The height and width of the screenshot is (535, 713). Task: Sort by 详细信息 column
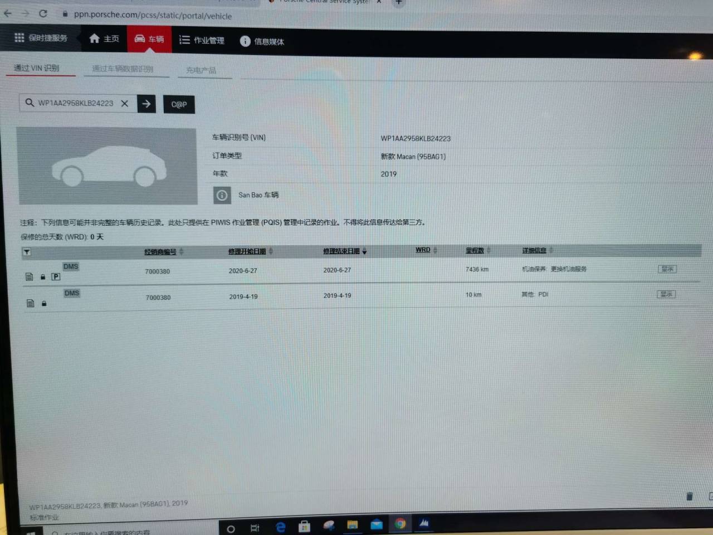pyautogui.click(x=534, y=250)
